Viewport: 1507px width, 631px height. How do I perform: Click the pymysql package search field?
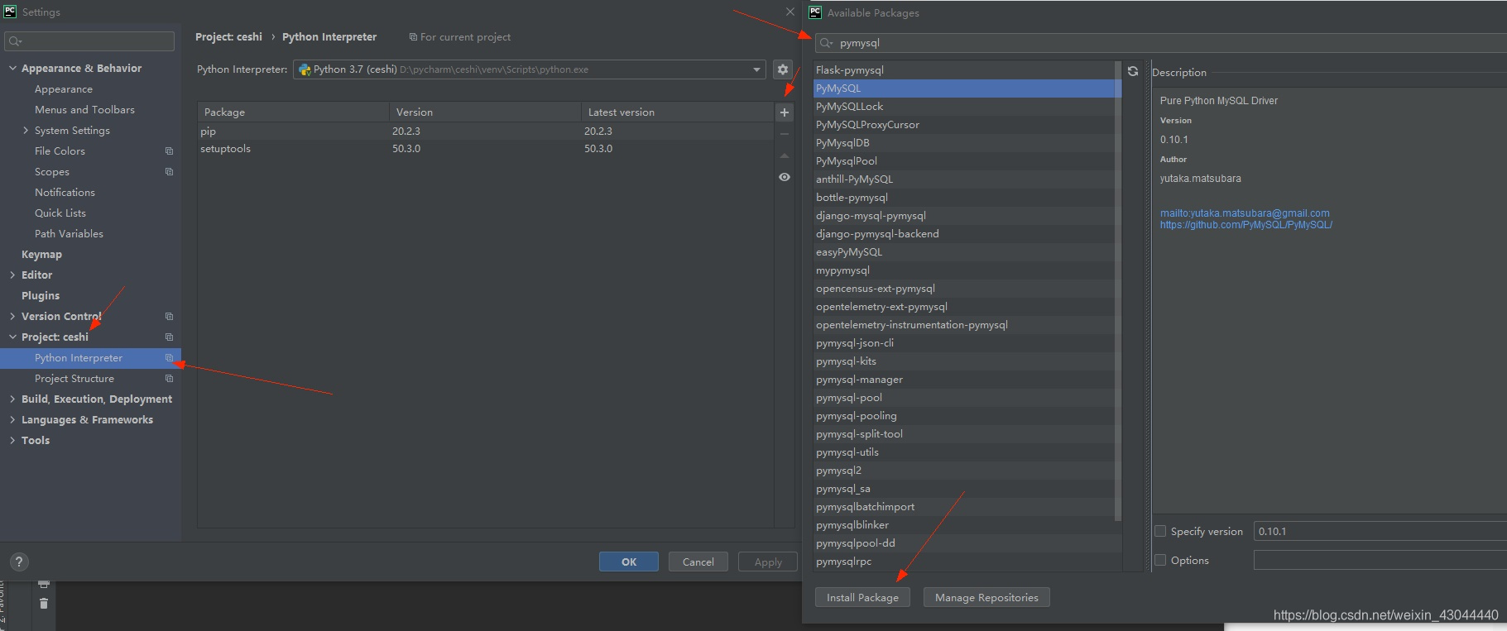[x=1161, y=43]
